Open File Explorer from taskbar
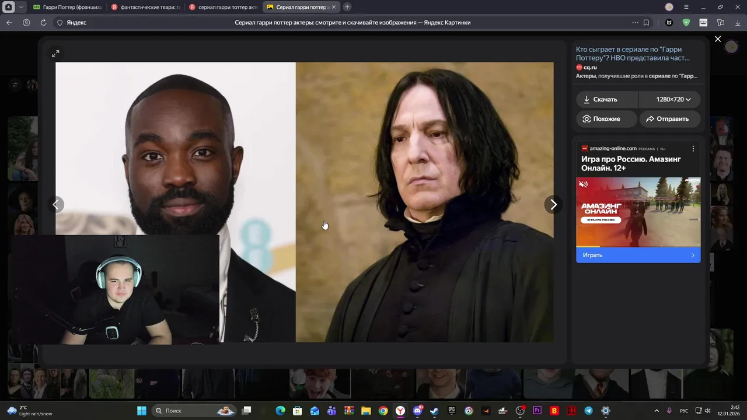This screenshot has width=747, height=420. [x=366, y=411]
